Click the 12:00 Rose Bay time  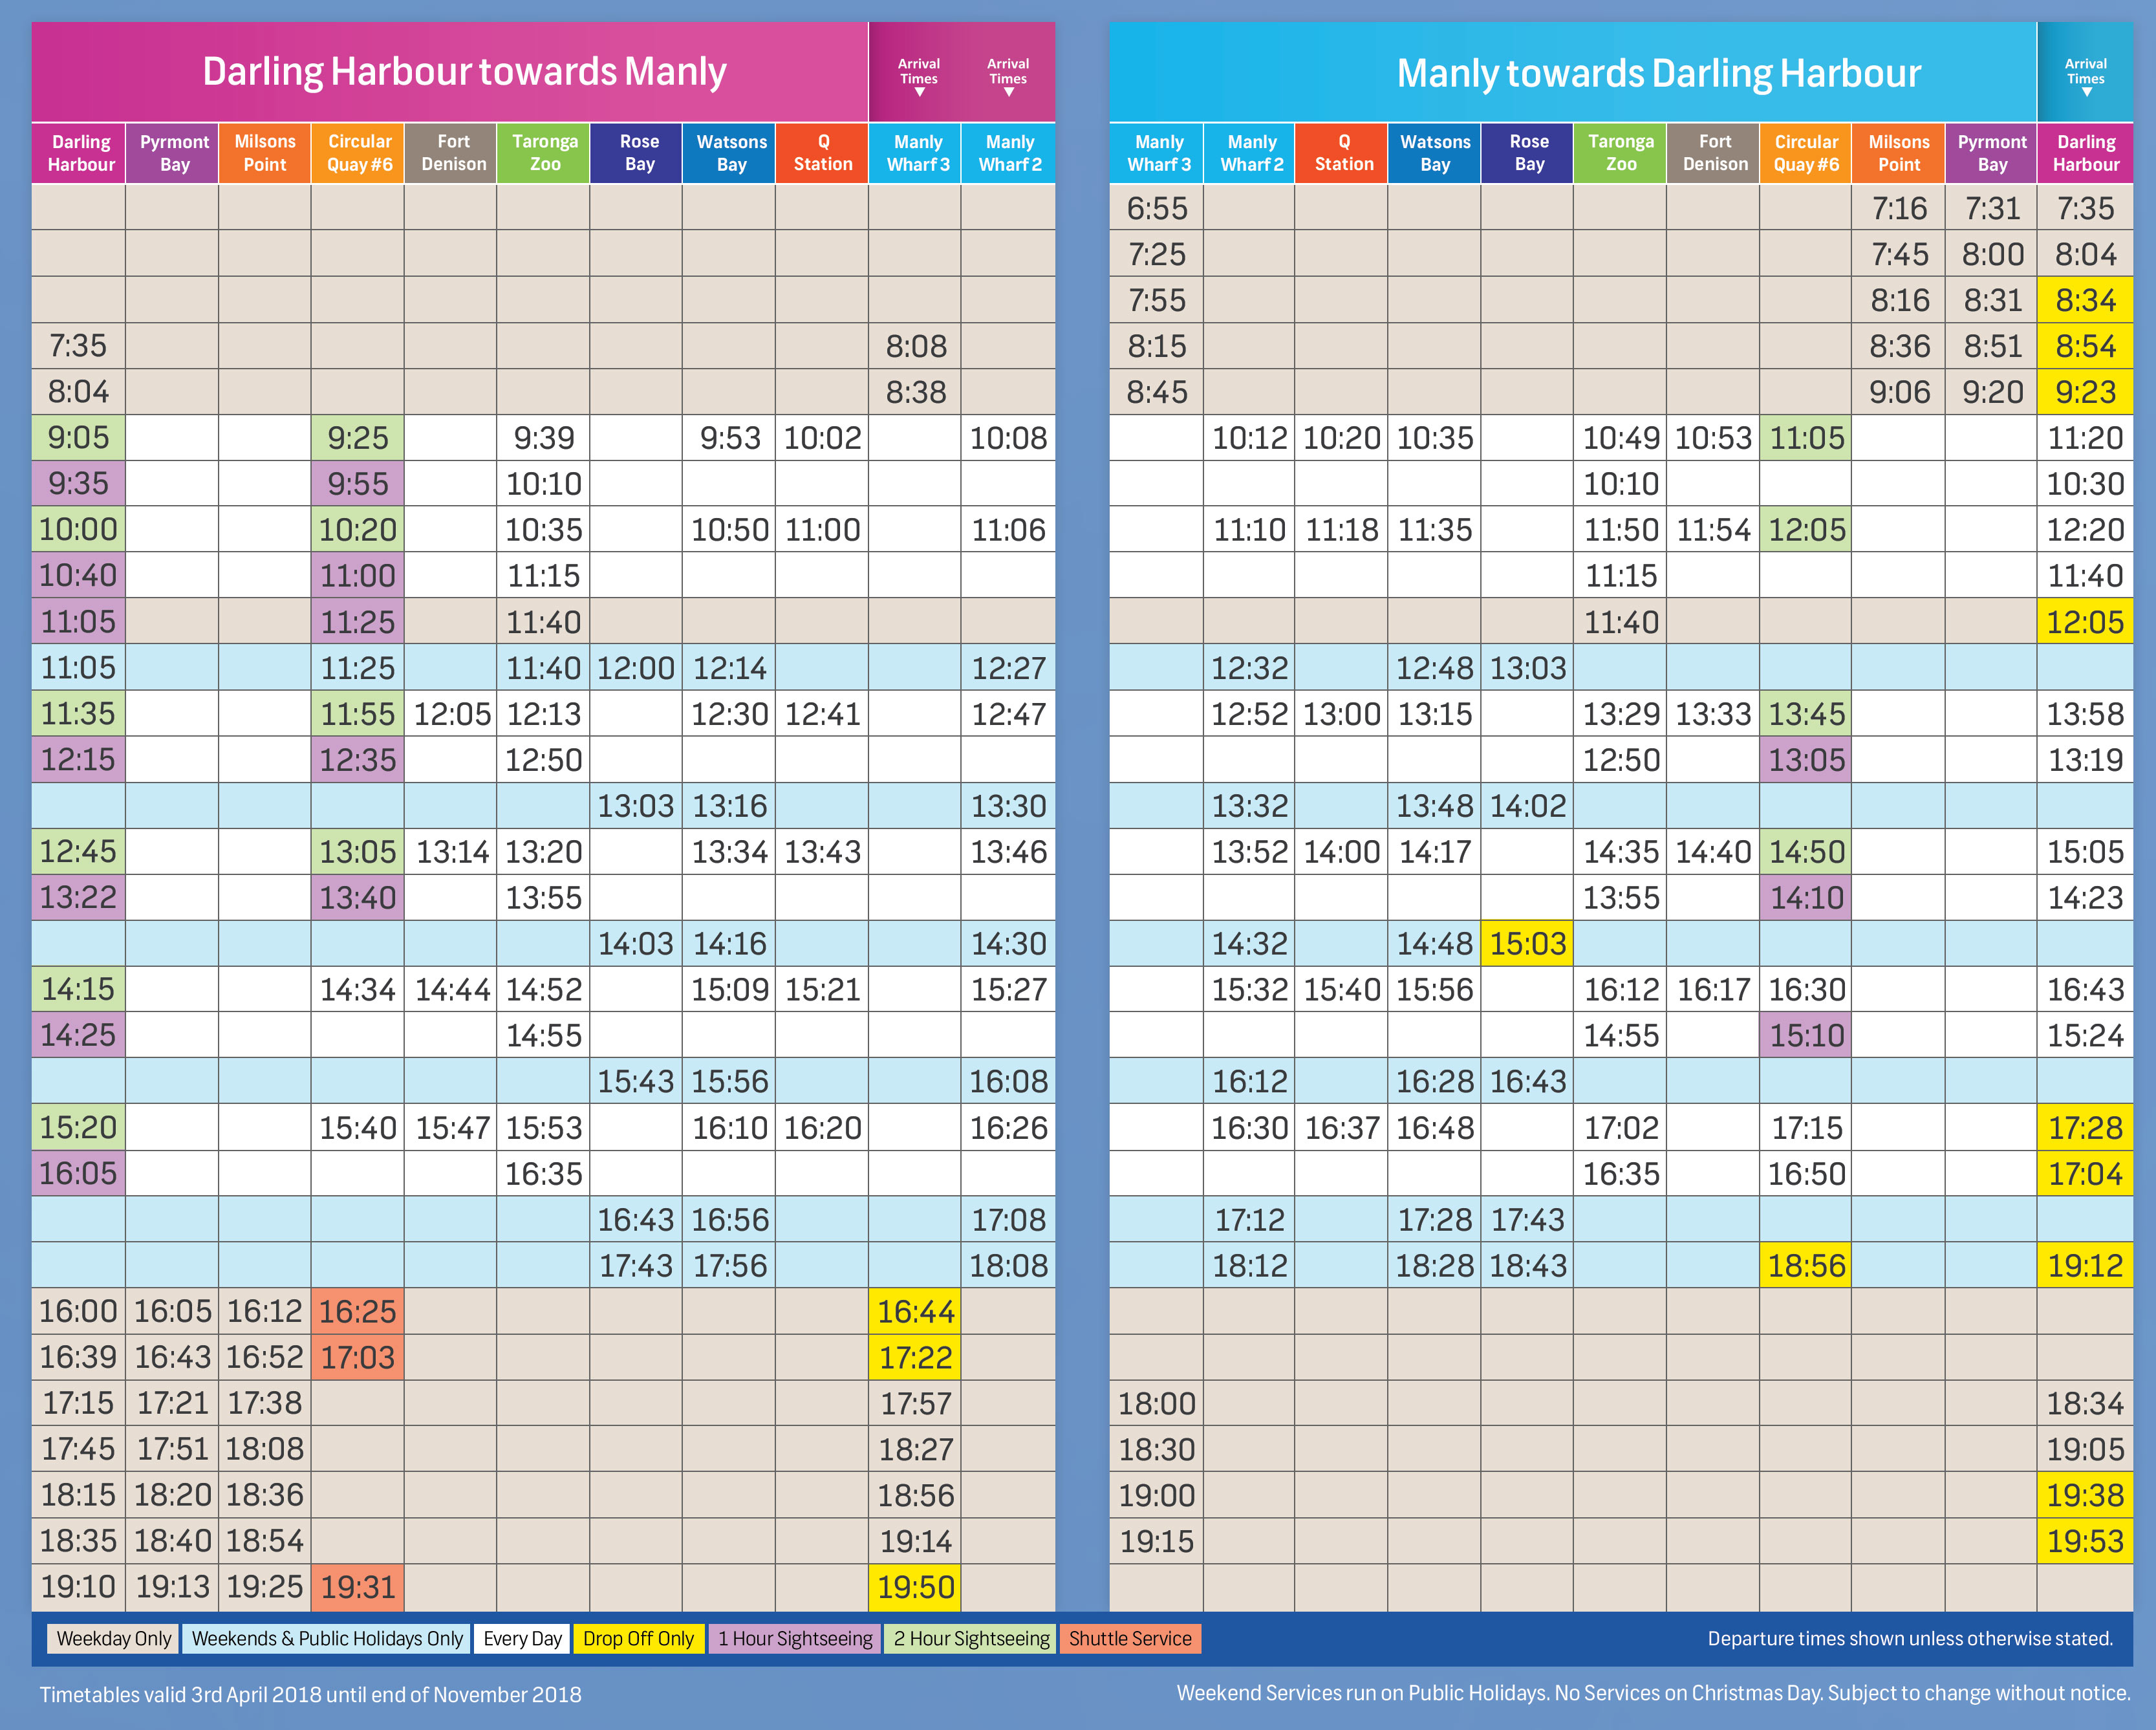click(x=636, y=668)
